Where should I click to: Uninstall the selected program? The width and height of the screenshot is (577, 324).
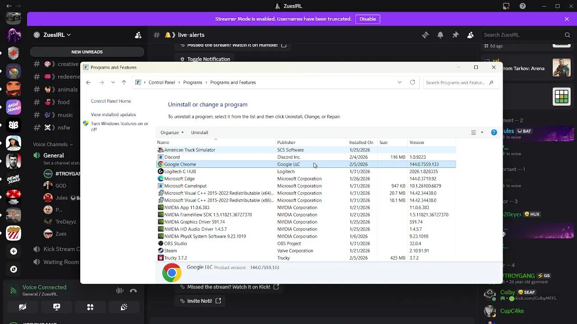click(x=199, y=132)
